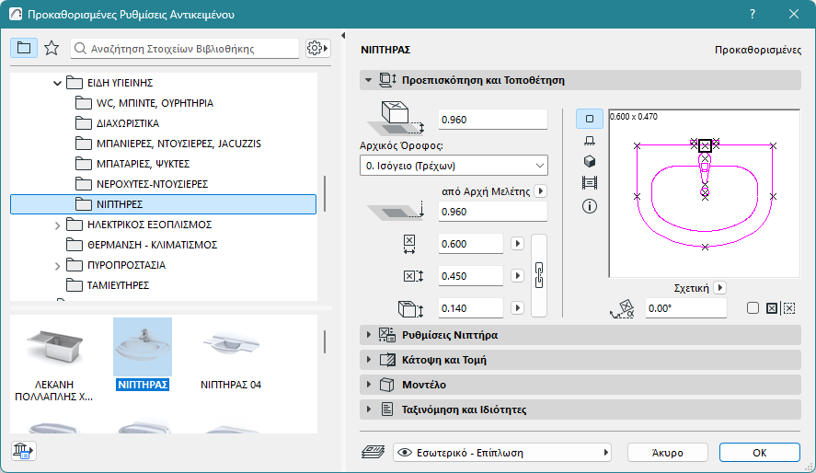Screen dimensions: 816x473
Task: Click the rotation angle field
Action: [684, 309]
